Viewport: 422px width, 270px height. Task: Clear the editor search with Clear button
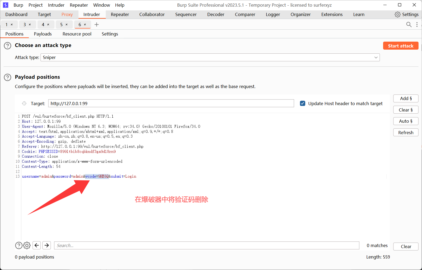pos(406,247)
